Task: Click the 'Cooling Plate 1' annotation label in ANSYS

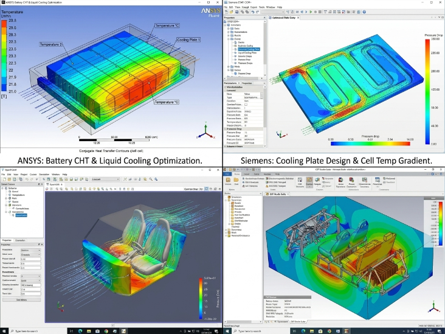Action: (x=188, y=40)
